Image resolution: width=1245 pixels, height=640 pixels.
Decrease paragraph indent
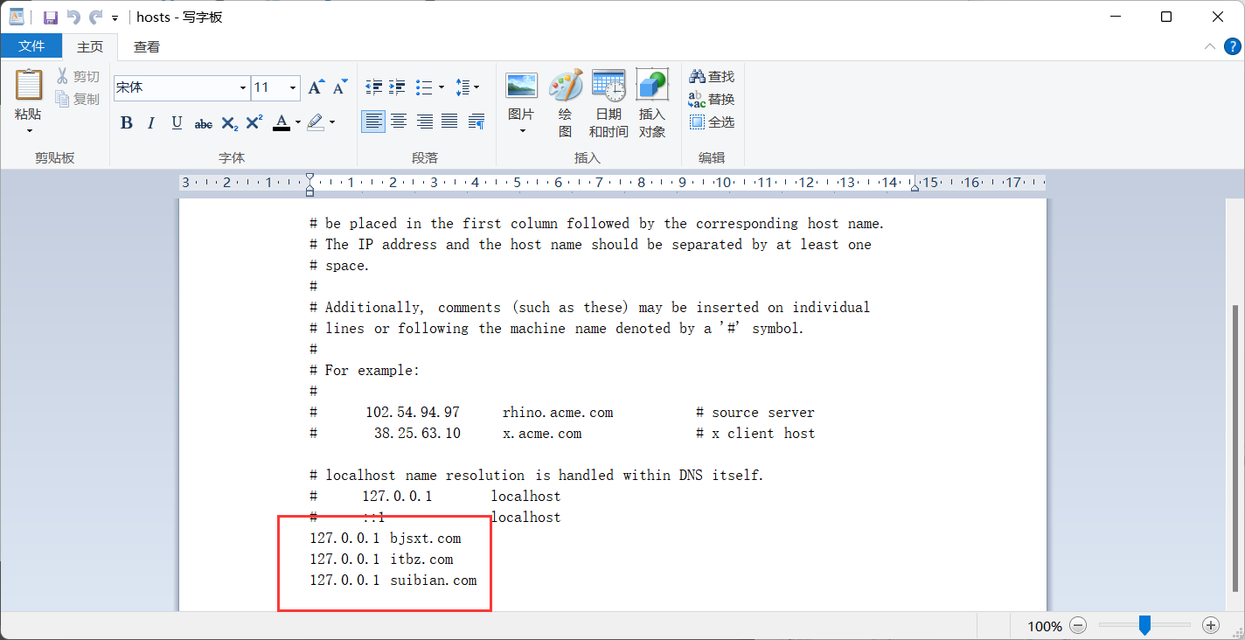point(374,87)
